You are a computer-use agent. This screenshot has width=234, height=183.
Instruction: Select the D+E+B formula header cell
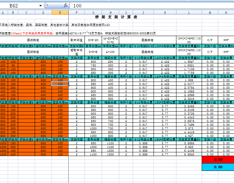point(93,52)
